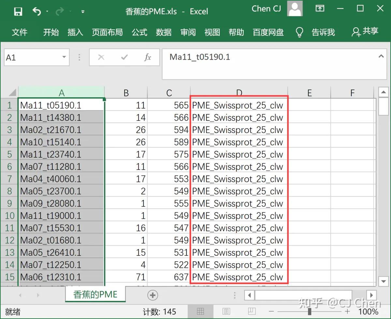This screenshot has width=391, height=319.
Task: Switch to the 数据 ribbon tab
Action: tap(164, 32)
